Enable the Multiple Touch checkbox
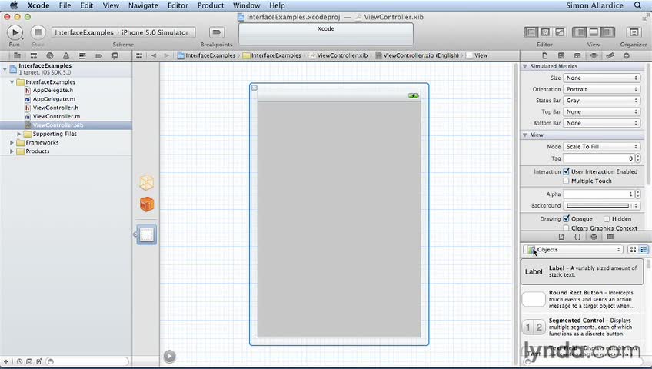The height and width of the screenshot is (369, 652). (566, 181)
